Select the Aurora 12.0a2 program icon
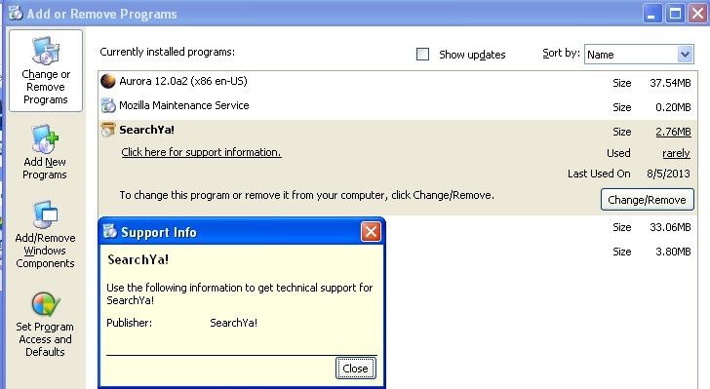The width and height of the screenshot is (710, 389). click(x=107, y=81)
